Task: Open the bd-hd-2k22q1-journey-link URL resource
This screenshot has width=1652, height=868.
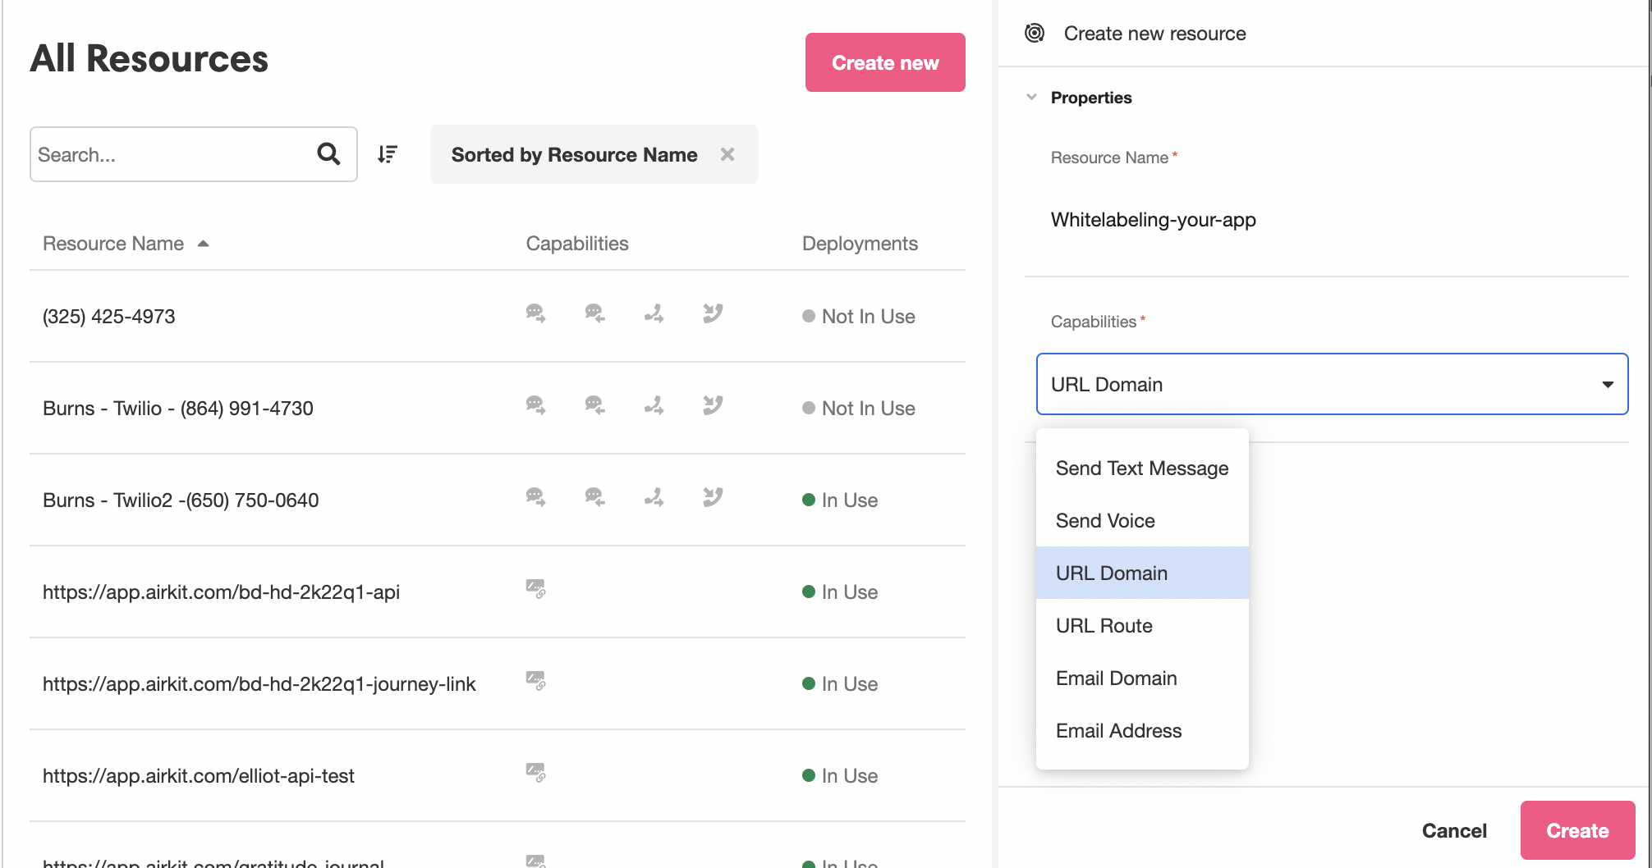Action: pos(498,683)
